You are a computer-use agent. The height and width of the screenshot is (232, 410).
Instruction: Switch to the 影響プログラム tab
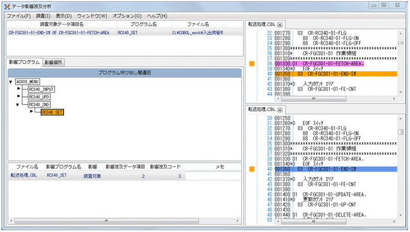coord(25,62)
